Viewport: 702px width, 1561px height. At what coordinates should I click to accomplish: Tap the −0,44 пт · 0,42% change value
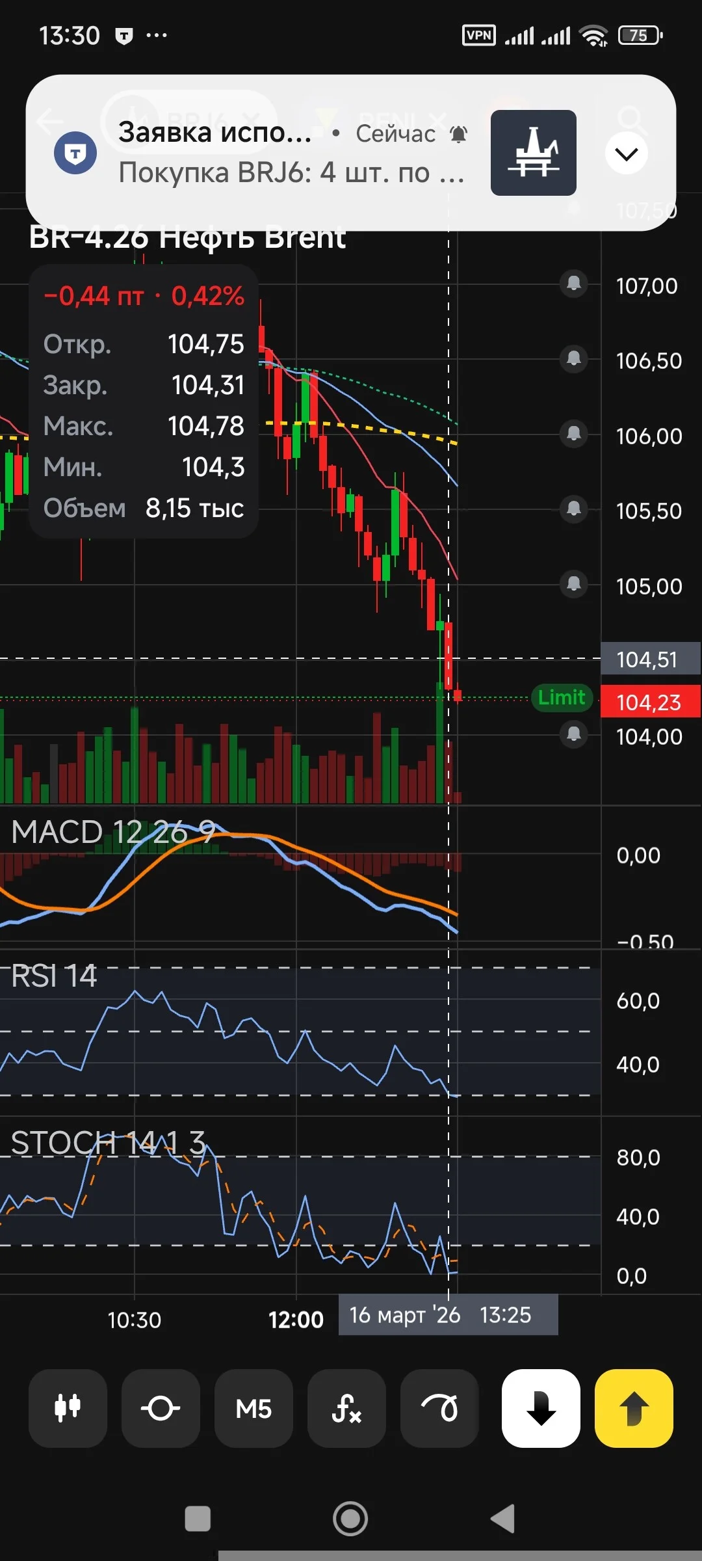coord(144,296)
